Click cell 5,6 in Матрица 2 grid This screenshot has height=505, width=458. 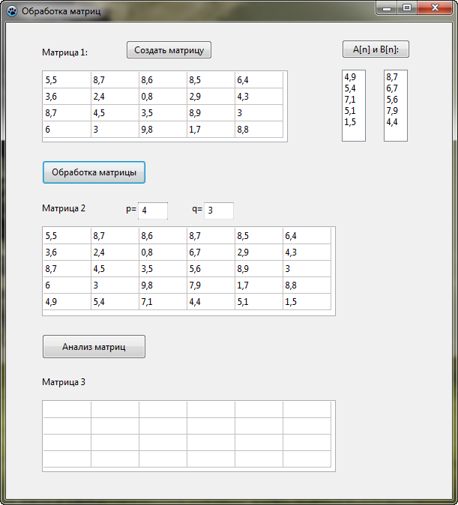click(211, 268)
